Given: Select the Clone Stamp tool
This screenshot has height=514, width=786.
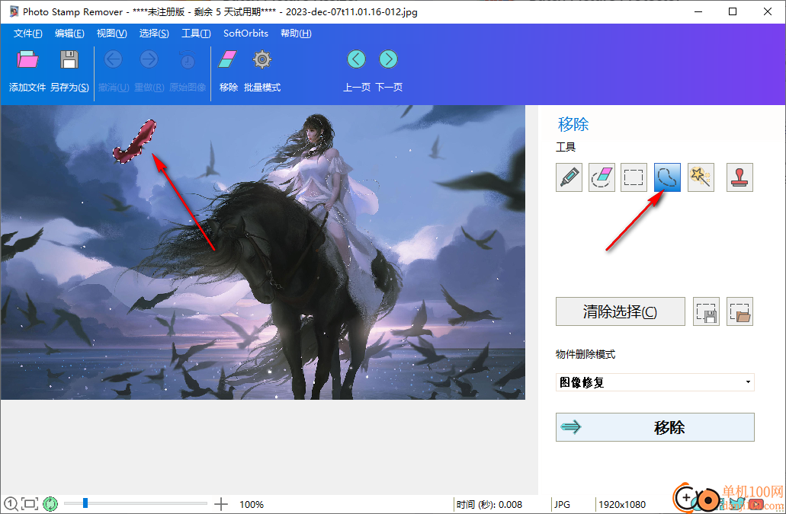Looking at the screenshot, I should coord(740,177).
